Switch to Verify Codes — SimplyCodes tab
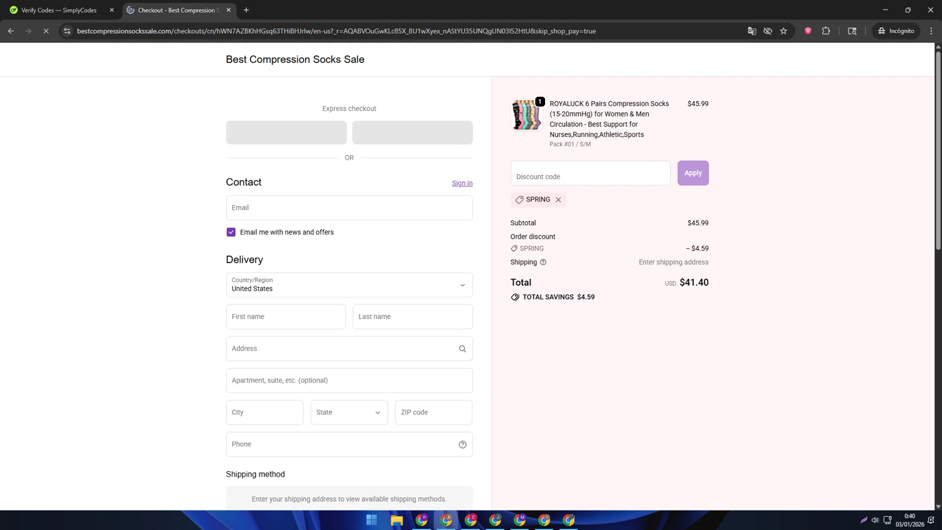The height and width of the screenshot is (530, 942). point(60,10)
